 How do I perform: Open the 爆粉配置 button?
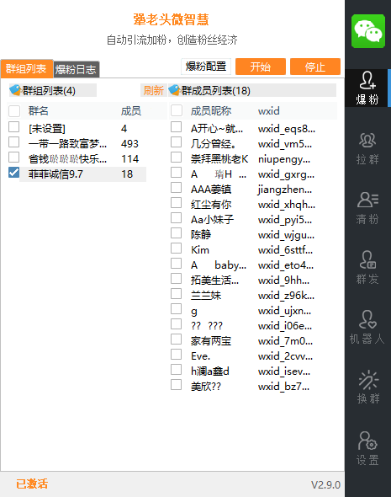tap(206, 67)
